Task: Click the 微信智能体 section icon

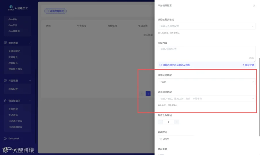Action: click(5, 101)
